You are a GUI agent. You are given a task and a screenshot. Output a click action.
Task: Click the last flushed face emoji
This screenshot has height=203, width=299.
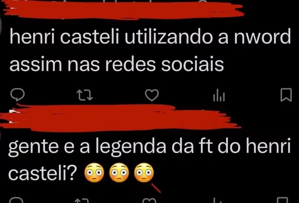tap(144, 173)
